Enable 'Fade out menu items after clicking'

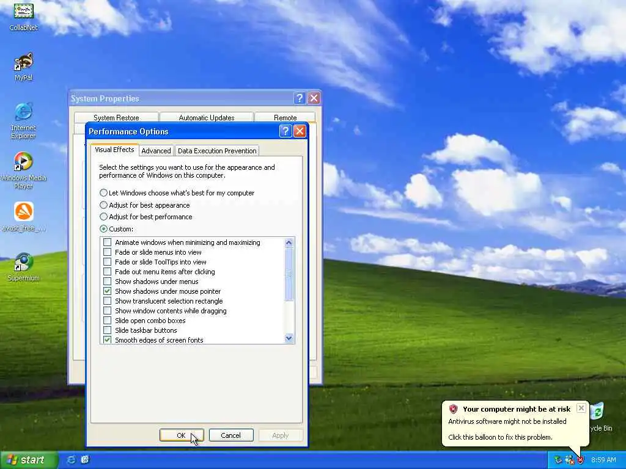click(107, 272)
